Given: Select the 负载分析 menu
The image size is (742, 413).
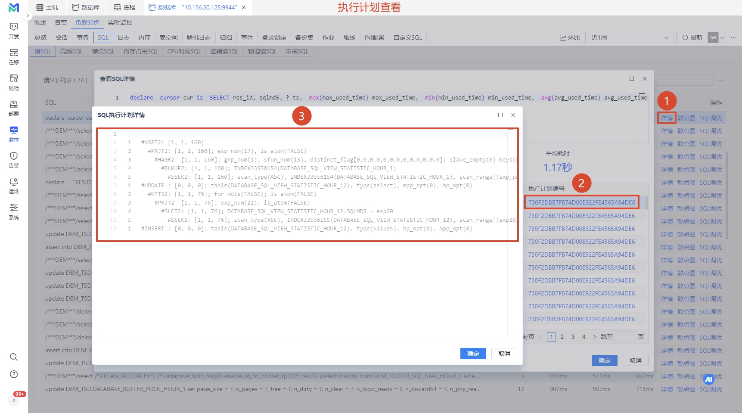Looking at the screenshot, I should click(87, 22).
